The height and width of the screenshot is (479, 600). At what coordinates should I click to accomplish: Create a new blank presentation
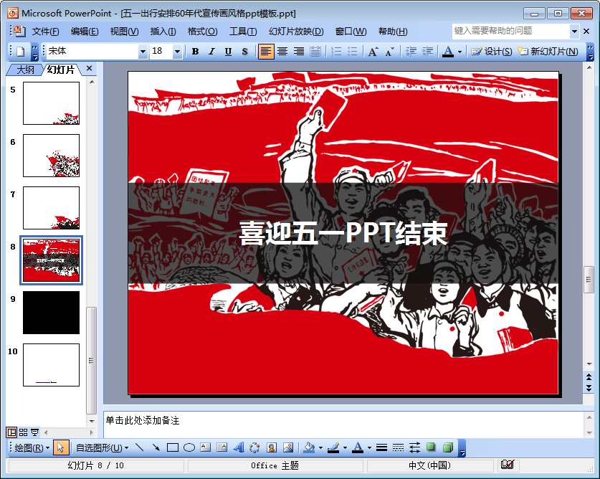click(21, 52)
